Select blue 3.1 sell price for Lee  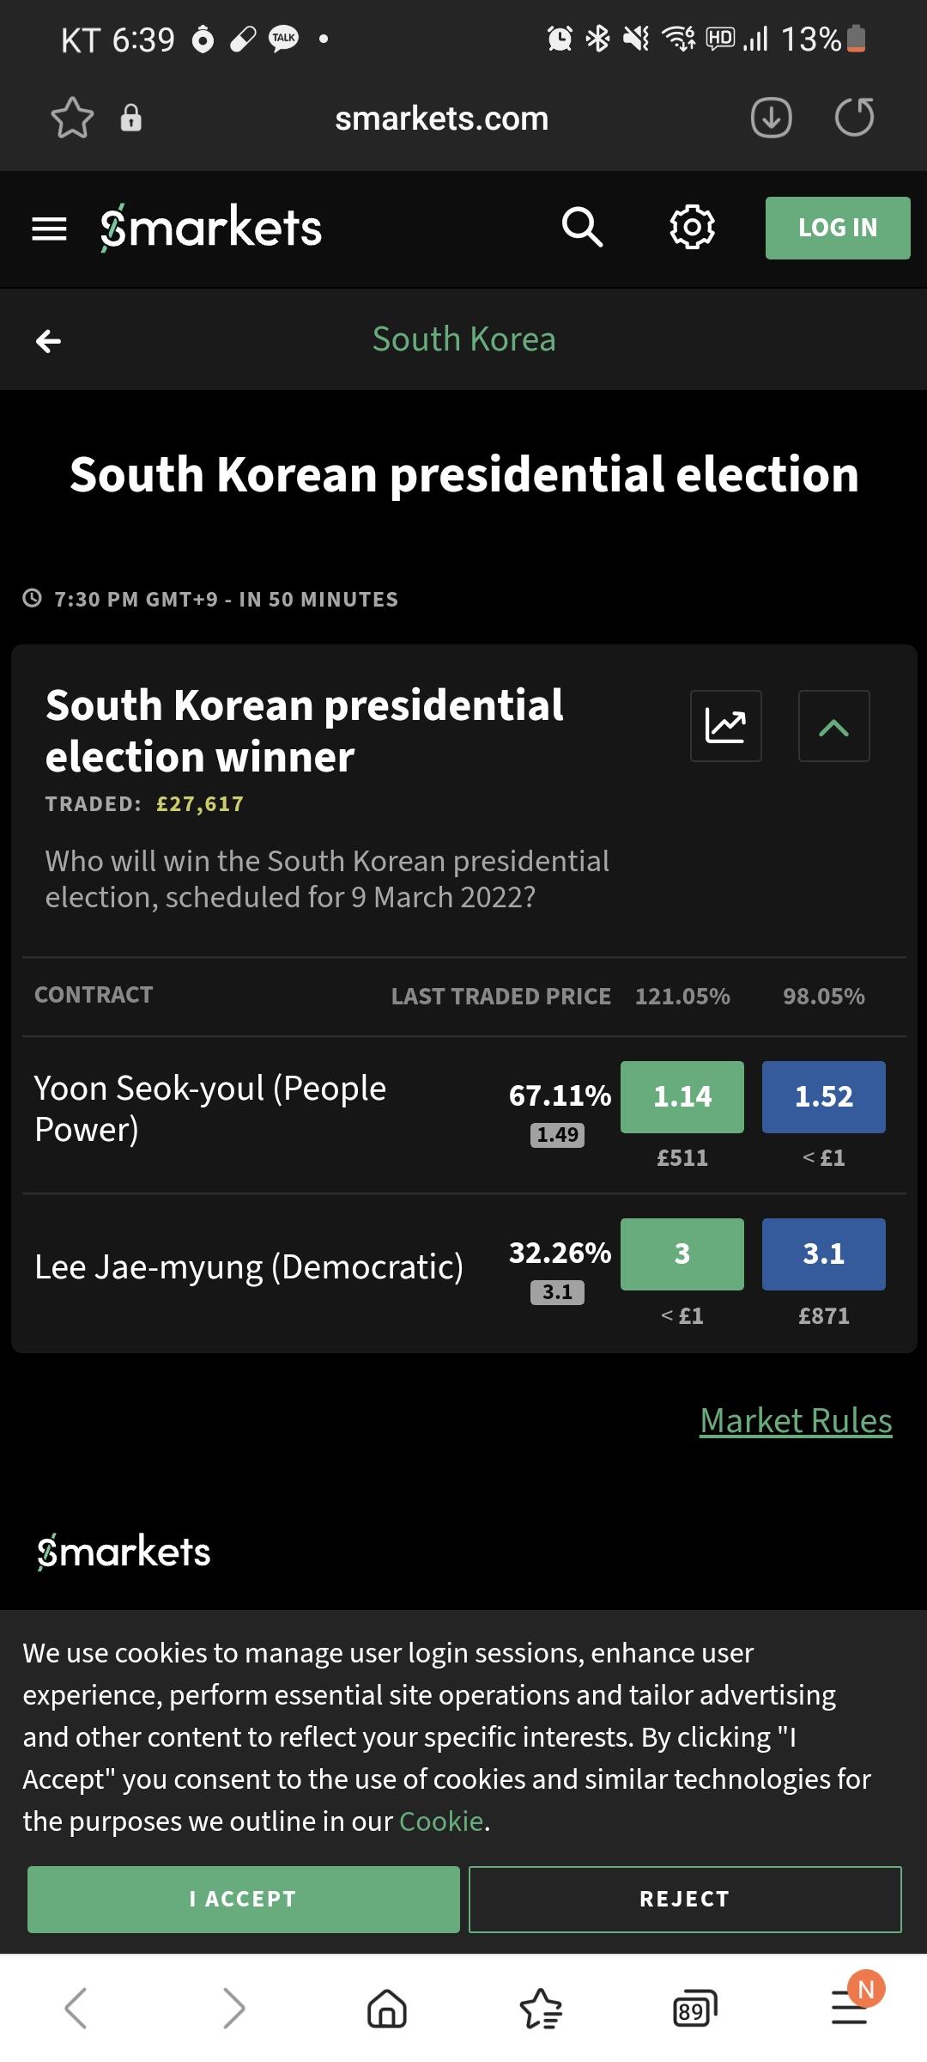coord(823,1254)
